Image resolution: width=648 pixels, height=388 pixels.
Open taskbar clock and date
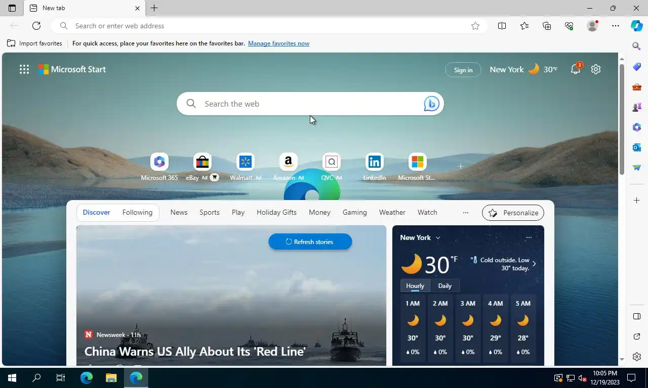[604, 378]
